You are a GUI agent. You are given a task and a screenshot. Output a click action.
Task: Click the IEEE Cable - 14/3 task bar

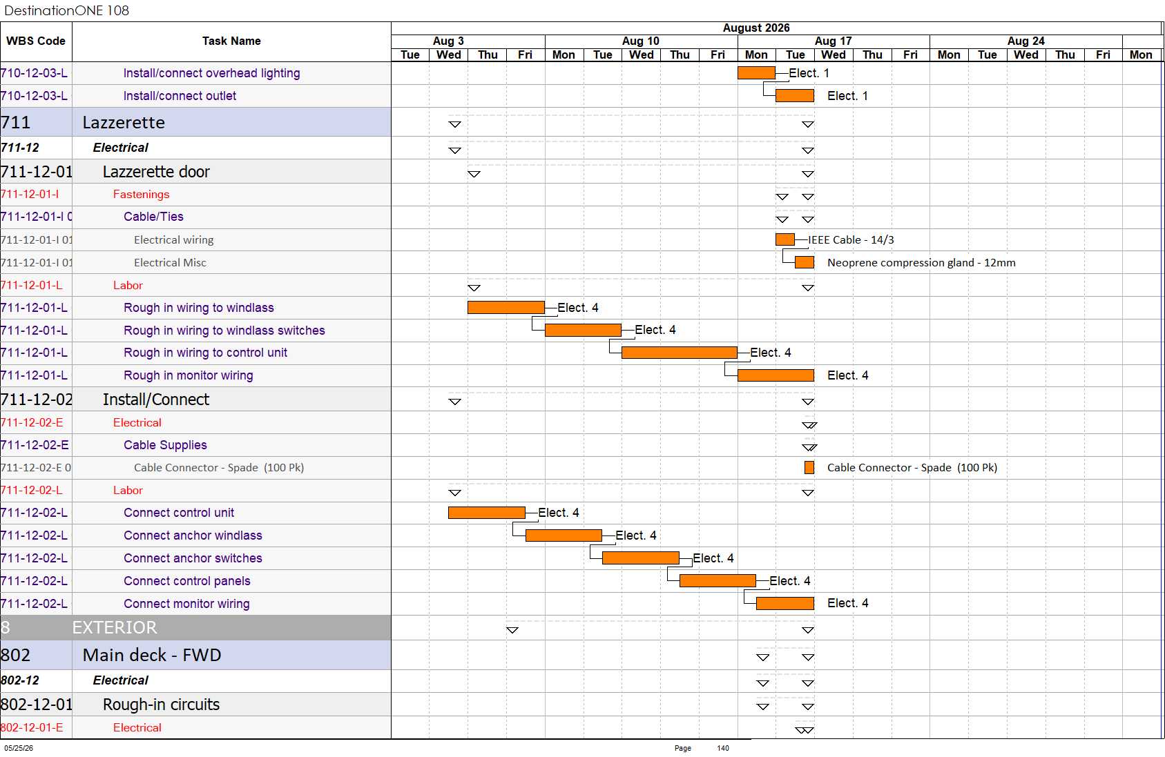click(x=785, y=240)
